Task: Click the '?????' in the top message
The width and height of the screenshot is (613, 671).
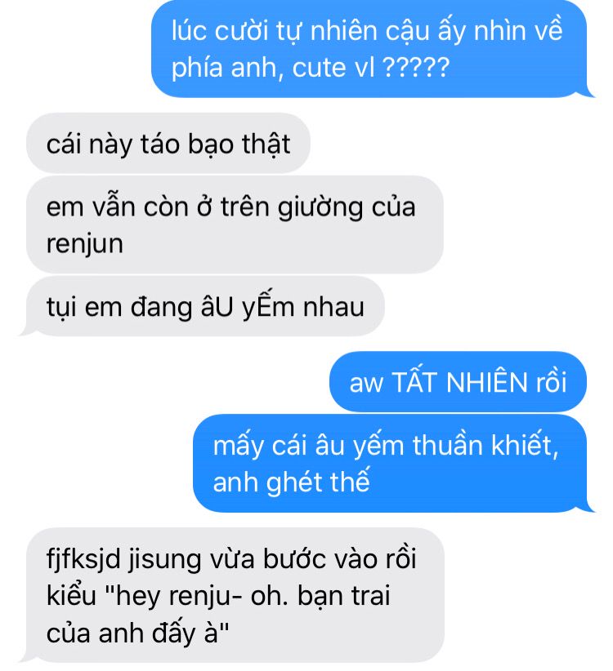Action: point(415,67)
